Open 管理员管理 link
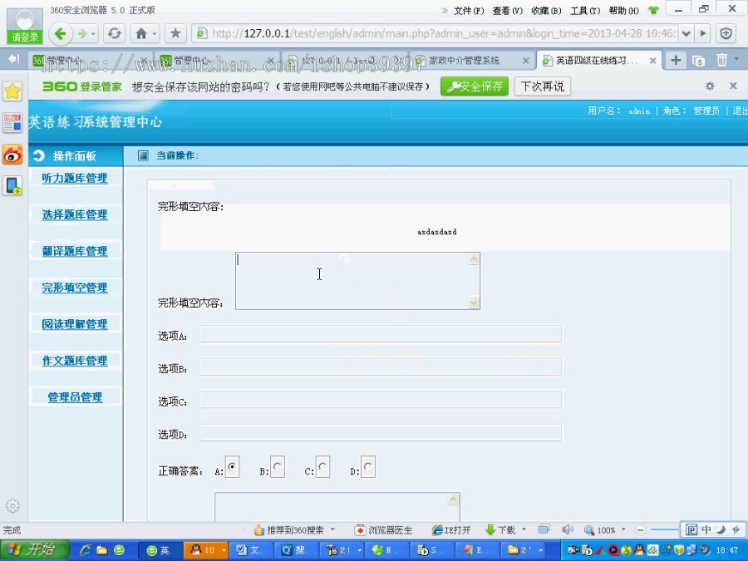This screenshot has width=748, height=561. pyautogui.click(x=75, y=397)
